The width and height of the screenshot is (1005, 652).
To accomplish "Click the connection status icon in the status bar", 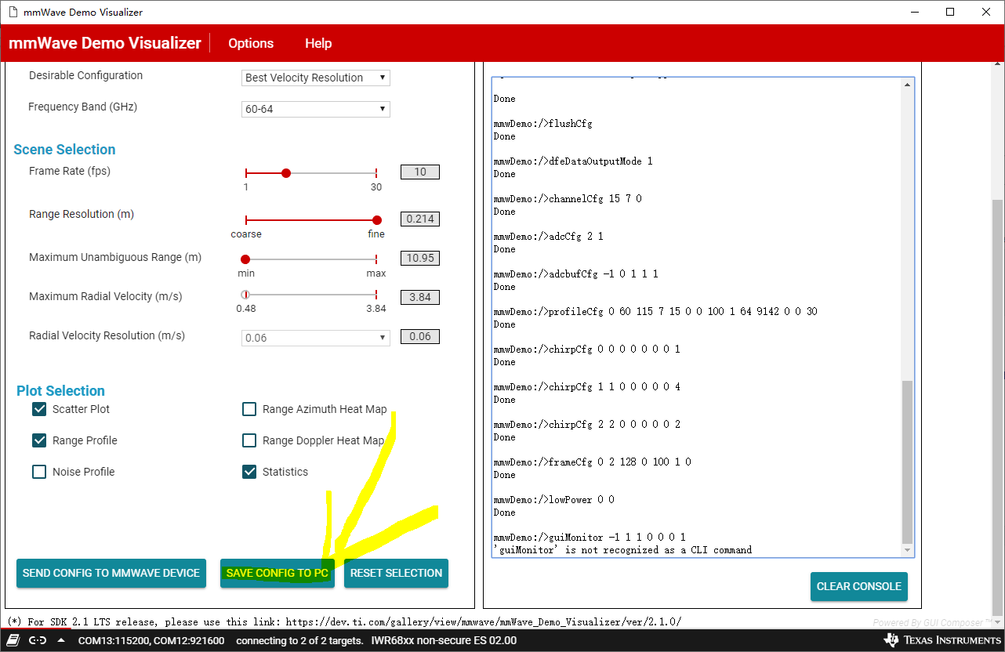I will [37, 640].
